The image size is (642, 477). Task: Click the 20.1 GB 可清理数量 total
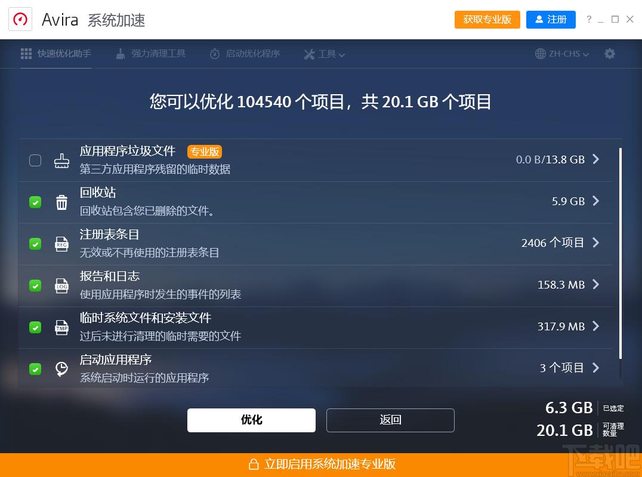[x=580, y=430]
